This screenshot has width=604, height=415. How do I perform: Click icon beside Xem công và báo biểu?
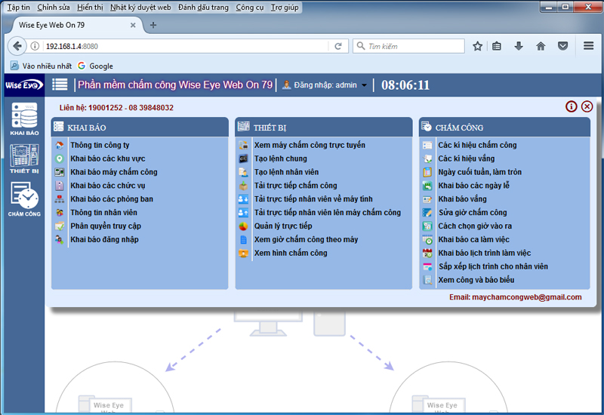tap(427, 280)
